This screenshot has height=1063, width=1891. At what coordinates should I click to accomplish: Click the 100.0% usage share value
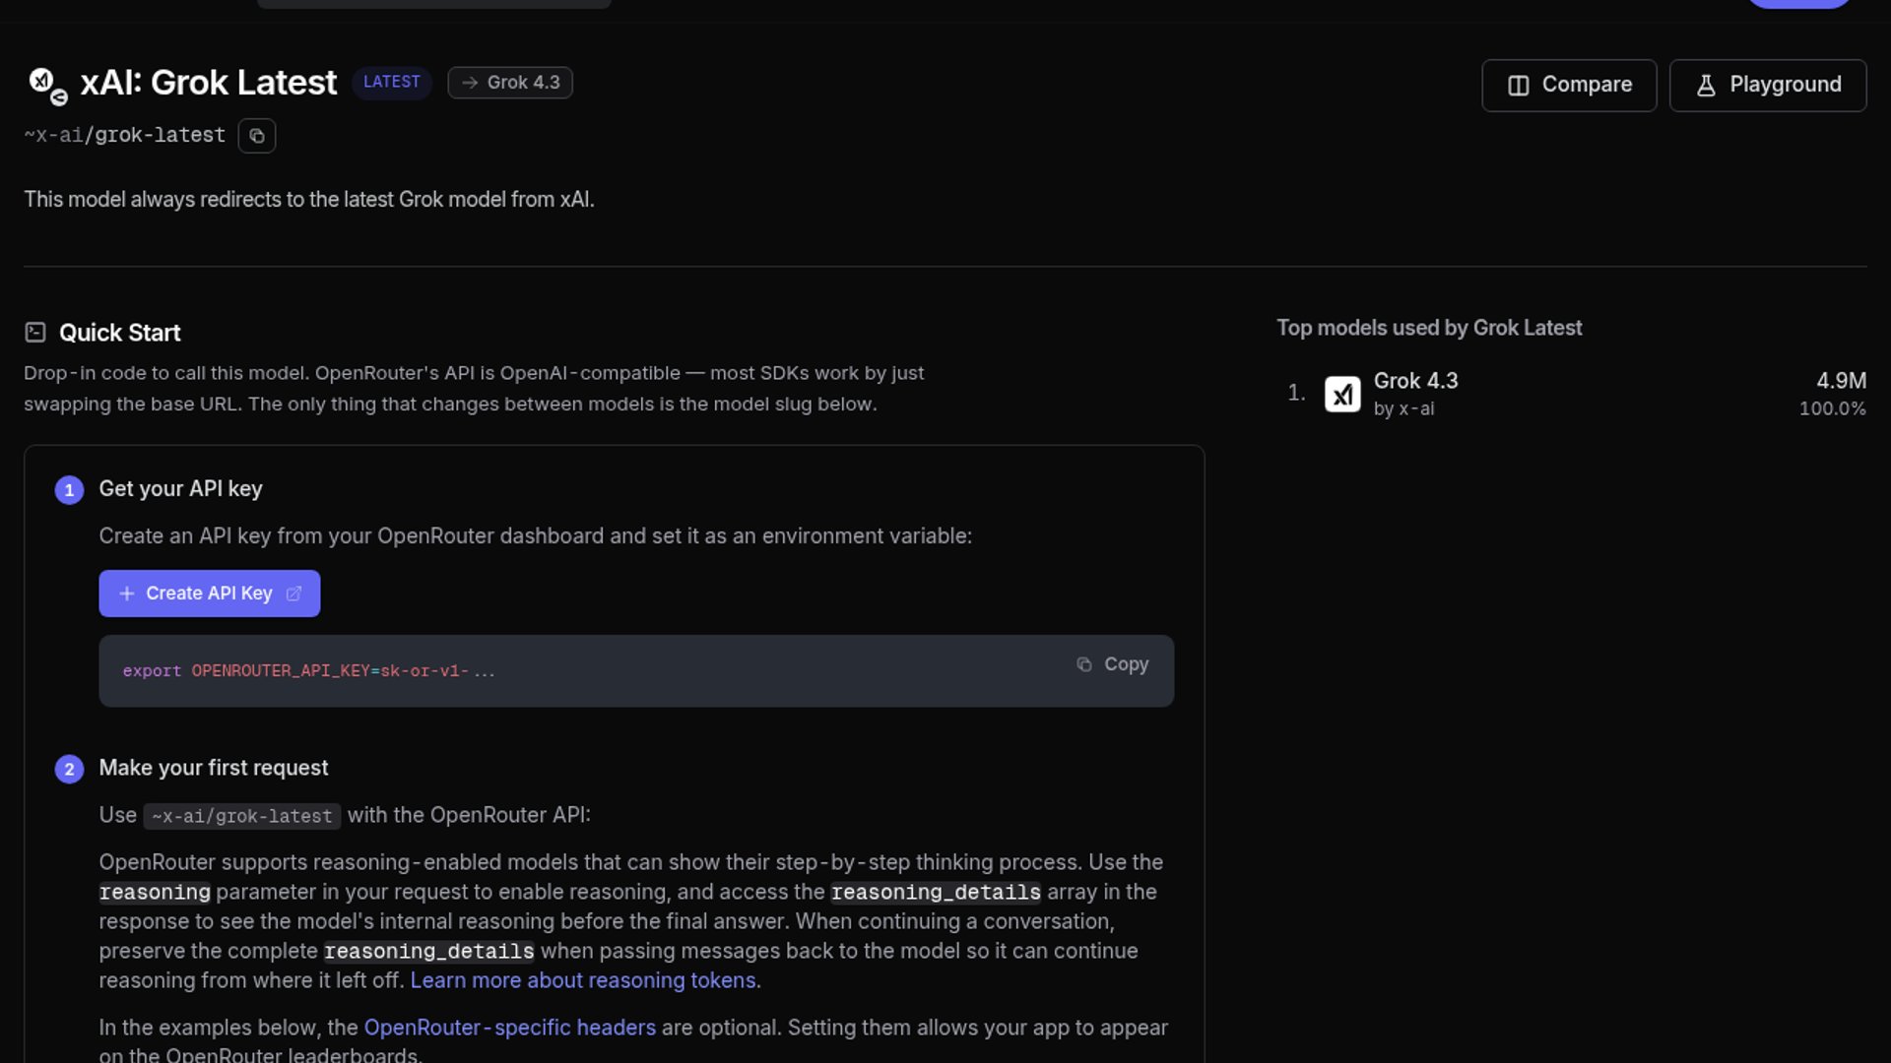[x=1832, y=408]
